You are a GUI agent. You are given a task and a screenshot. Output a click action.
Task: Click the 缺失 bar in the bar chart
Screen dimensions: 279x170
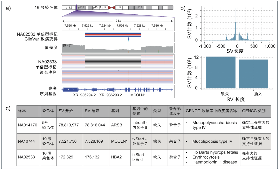click(221, 72)
